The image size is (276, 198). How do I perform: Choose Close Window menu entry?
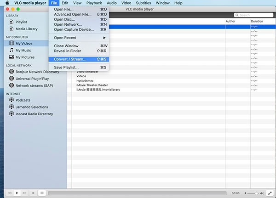tap(79, 46)
